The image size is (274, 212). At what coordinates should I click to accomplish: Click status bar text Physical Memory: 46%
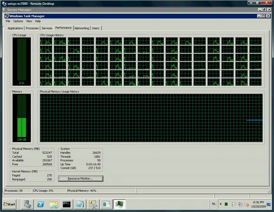coord(82,191)
